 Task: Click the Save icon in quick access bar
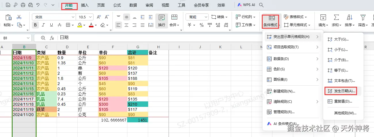8,5
